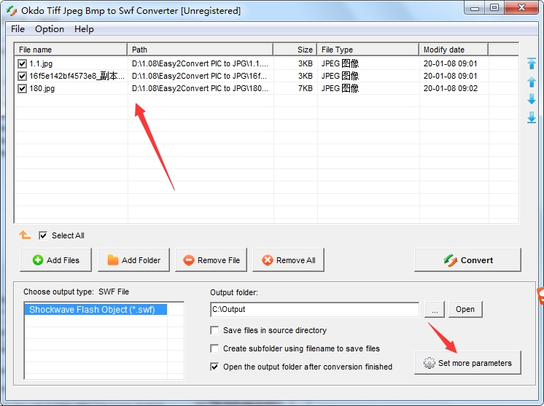Uncheck the 16f5e142bf4573e8 file checkbox
Viewport: 544px width, 406px height.
point(22,77)
